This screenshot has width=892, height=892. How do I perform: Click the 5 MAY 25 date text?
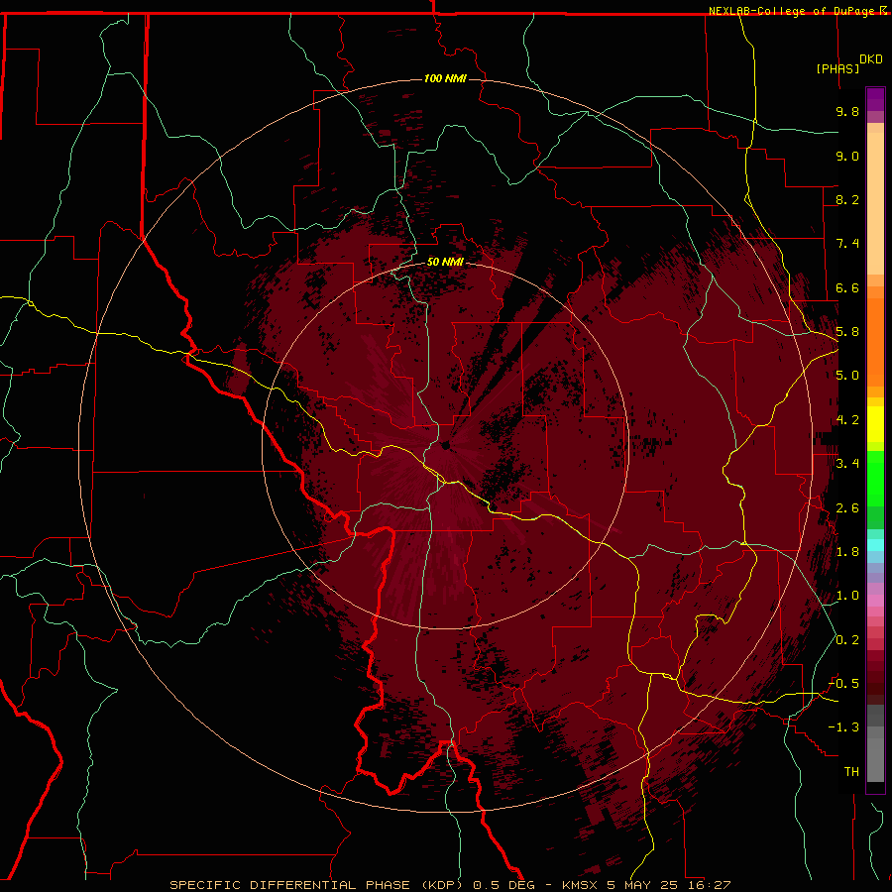(645, 885)
